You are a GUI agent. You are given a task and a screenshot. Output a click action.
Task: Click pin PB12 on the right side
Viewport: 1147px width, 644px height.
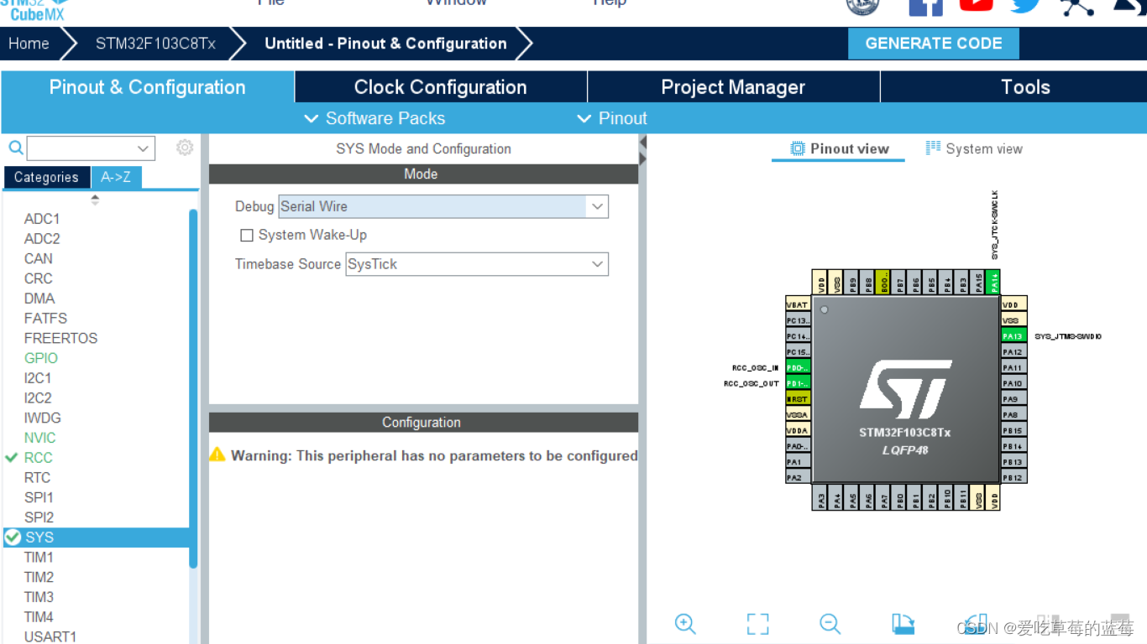[x=1013, y=477]
